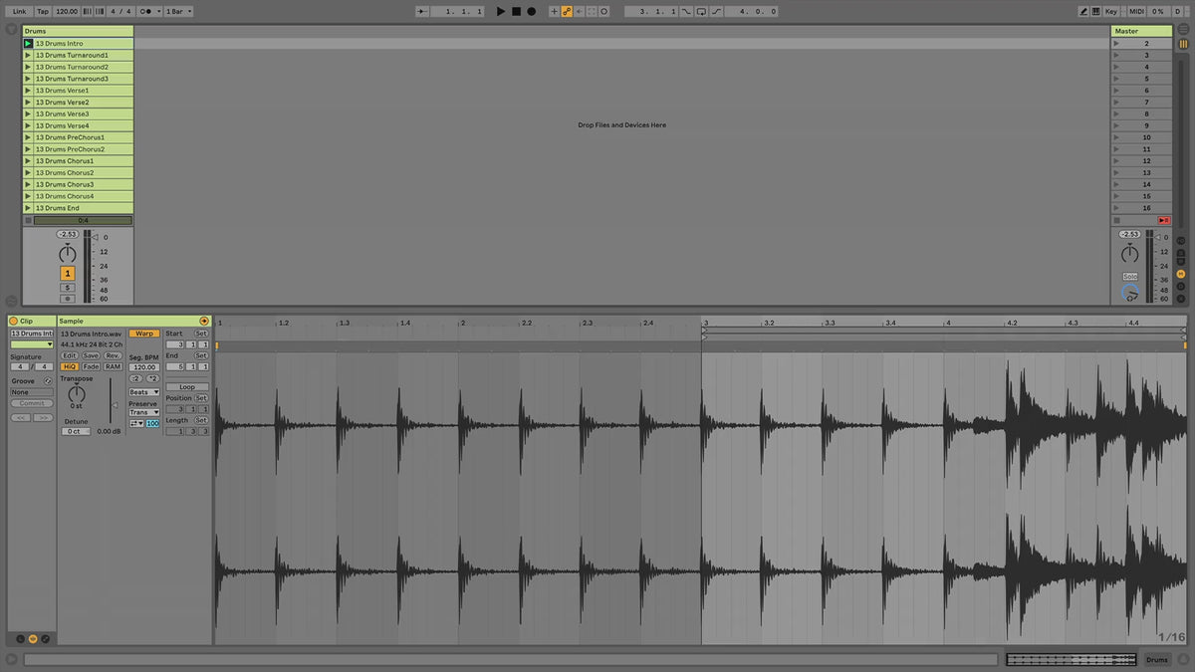
Task: Switch to MIDI map mode
Action: [1136, 11]
